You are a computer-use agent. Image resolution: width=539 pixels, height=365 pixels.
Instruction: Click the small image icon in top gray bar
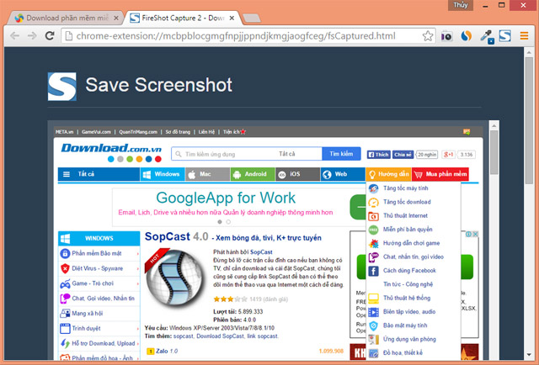[x=467, y=132]
